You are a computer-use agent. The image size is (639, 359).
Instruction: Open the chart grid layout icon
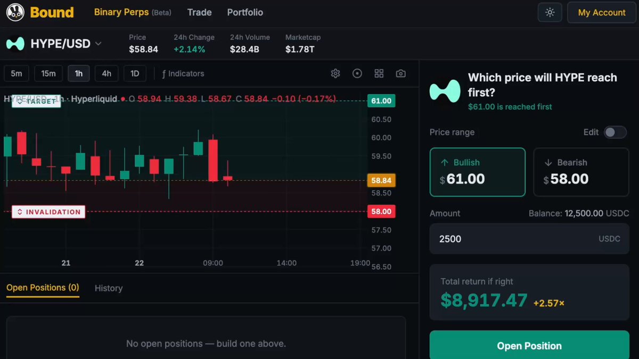[379, 73]
